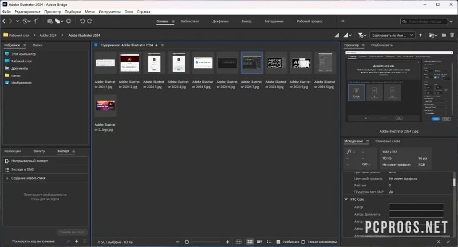Click the Adobe 2024 breadcrumb

[48, 35]
